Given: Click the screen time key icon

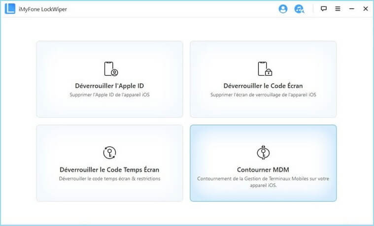Looking at the screenshot, I should tap(109, 153).
